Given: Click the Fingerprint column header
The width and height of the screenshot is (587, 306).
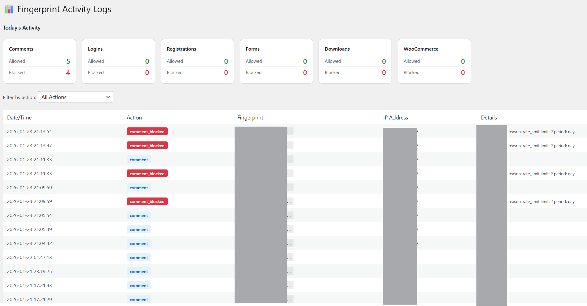Looking at the screenshot, I should pos(250,118).
